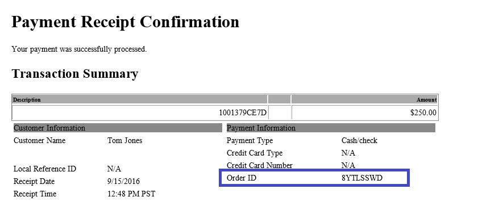This screenshot has width=478, height=222.
Task: Select the receipt time 12:48 PM PST
Action: [x=131, y=194]
